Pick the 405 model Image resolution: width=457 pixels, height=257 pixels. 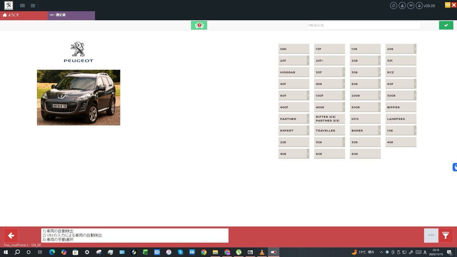(x=401, y=142)
